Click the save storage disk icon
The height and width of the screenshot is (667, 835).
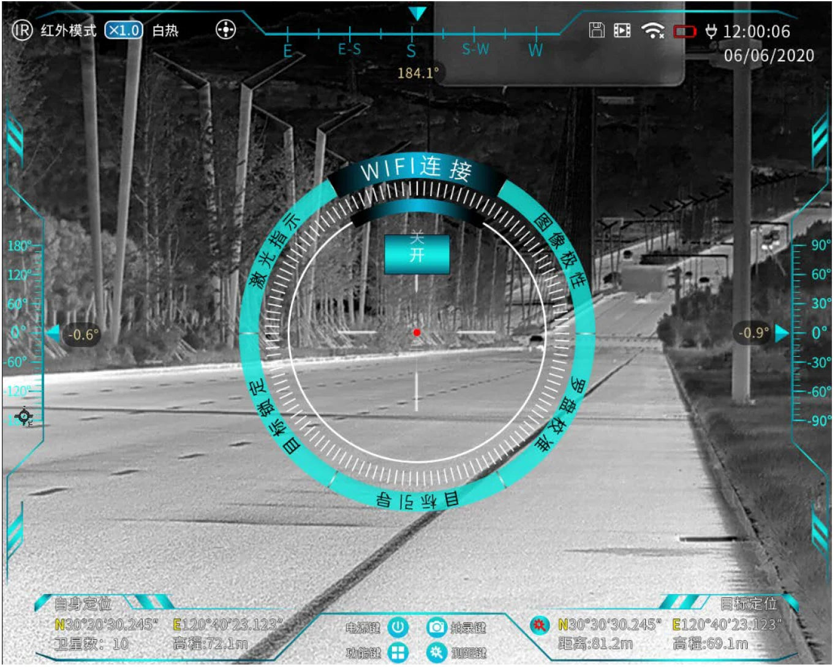596,30
